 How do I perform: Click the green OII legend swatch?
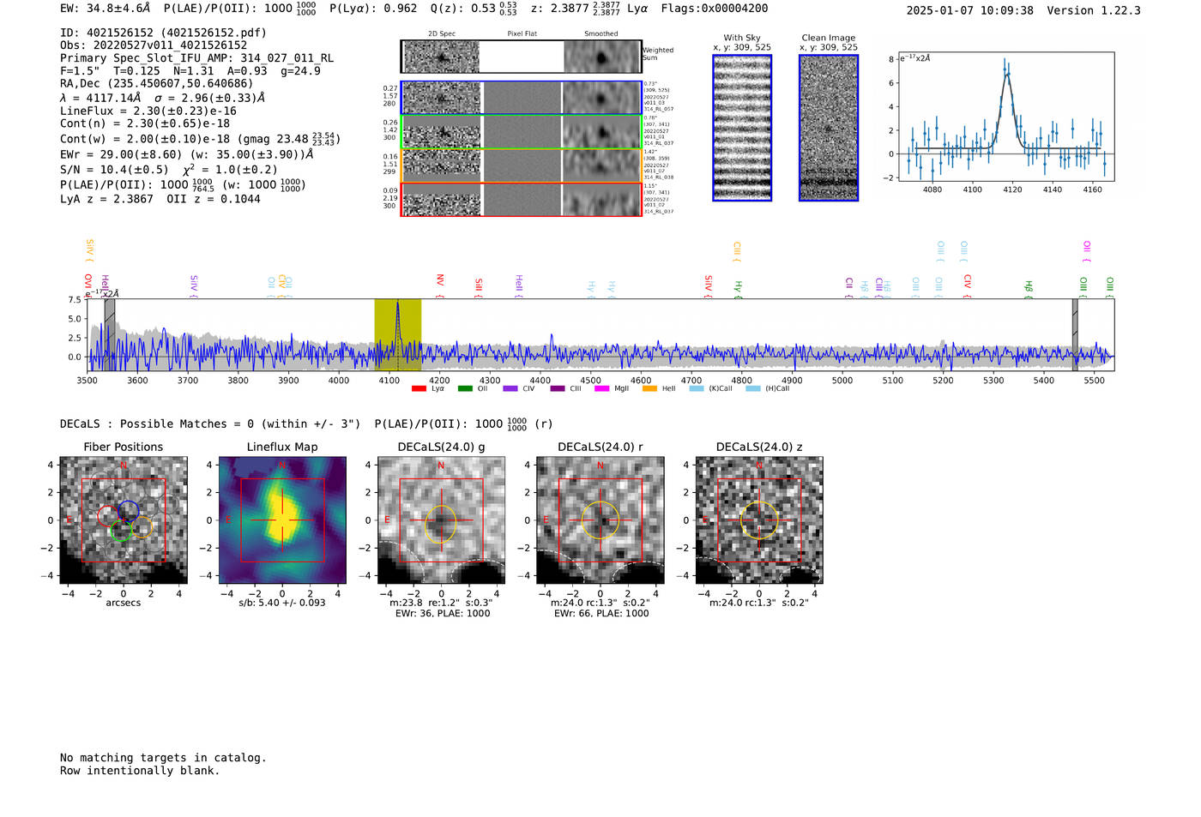(465, 389)
